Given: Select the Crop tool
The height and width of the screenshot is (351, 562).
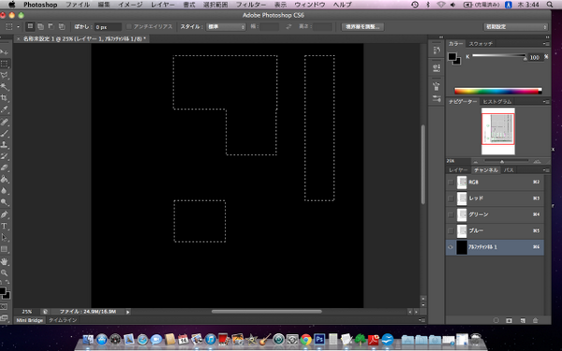Looking at the screenshot, I should [x=5, y=98].
